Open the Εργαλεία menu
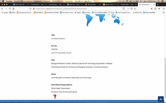Viewport: 166px width, 103px height. pos(69,1)
